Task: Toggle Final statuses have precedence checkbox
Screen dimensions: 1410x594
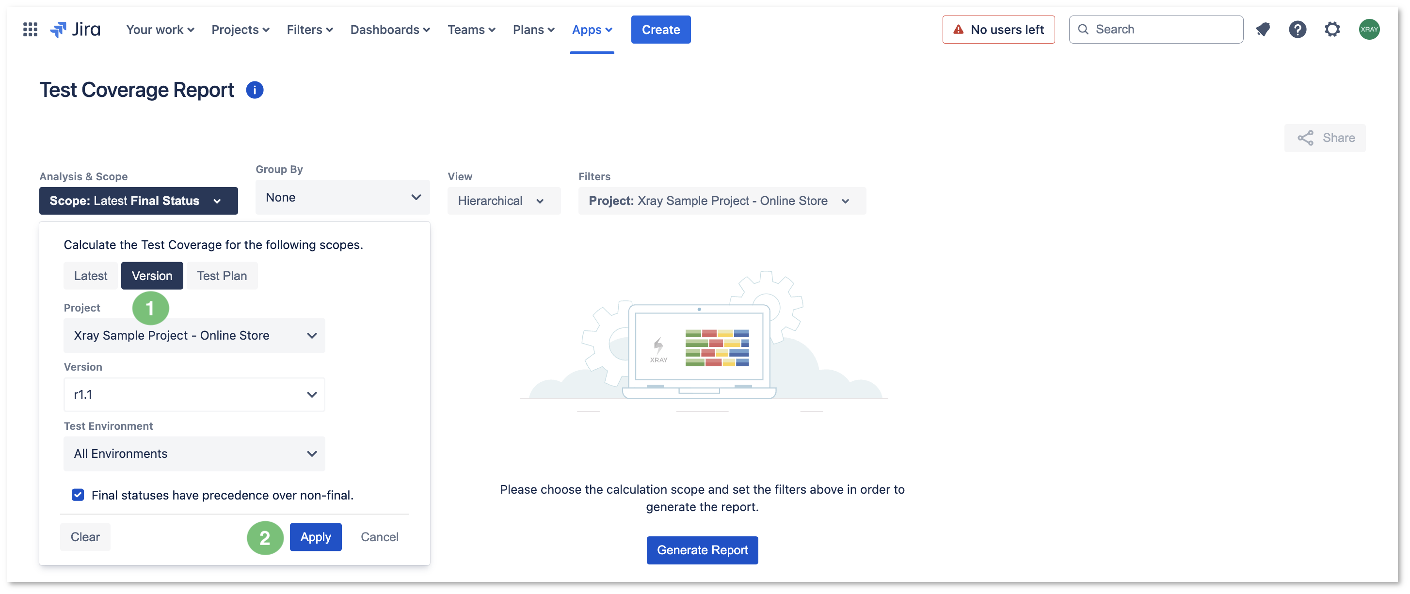Action: [x=78, y=495]
